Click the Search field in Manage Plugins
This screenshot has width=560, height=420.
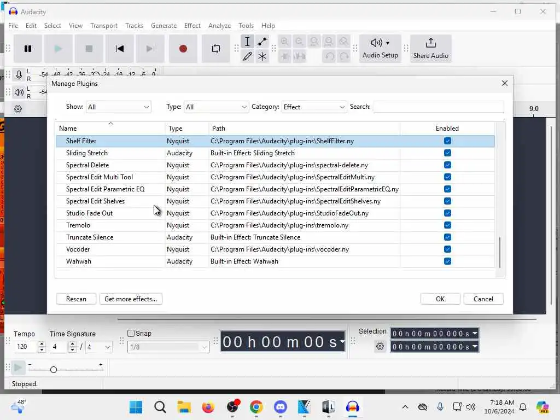click(x=438, y=107)
